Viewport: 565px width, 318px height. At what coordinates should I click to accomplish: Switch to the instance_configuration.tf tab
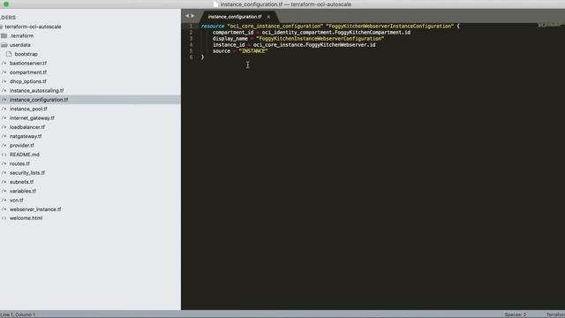click(x=235, y=17)
